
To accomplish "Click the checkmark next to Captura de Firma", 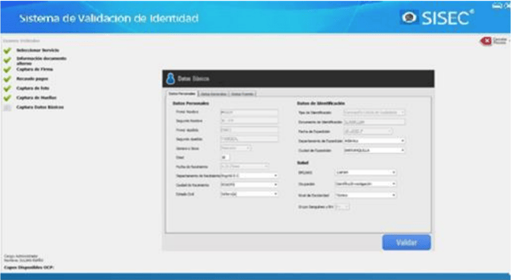I will pos(7,69).
